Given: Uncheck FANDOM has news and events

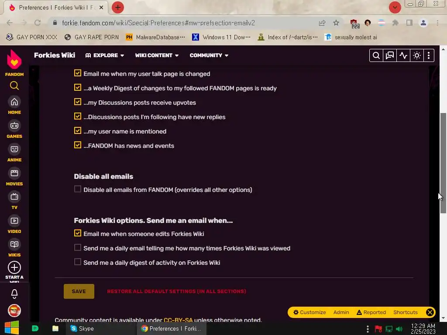Looking at the screenshot, I should 78,145.
